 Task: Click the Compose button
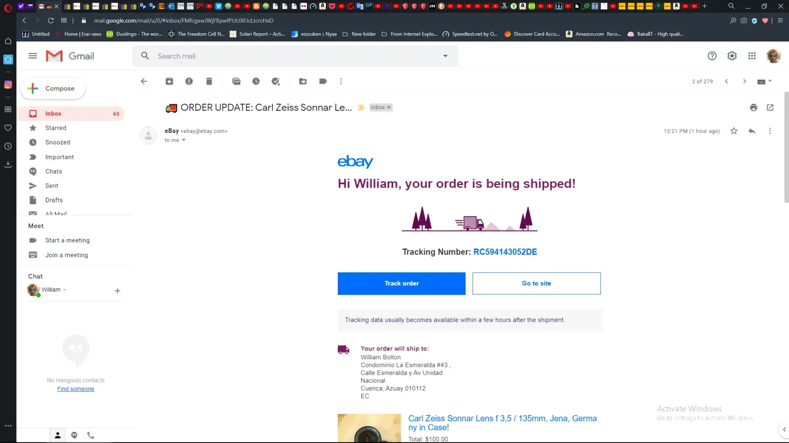pos(53,89)
